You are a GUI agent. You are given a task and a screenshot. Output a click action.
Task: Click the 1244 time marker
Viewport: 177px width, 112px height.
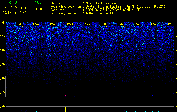pos(70,24)
